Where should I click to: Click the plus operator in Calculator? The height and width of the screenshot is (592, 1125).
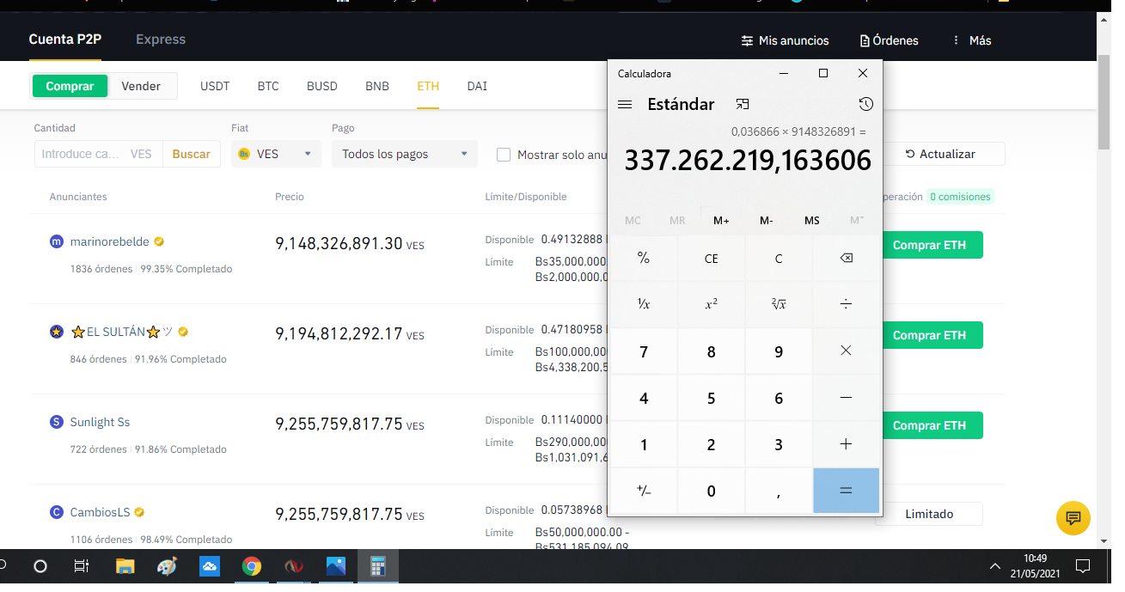[x=846, y=444]
